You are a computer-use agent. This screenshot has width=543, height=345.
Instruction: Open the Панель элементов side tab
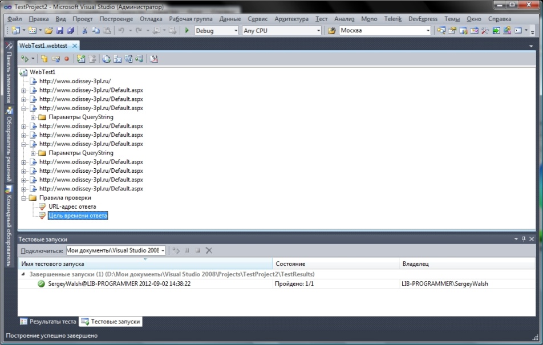(9, 72)
